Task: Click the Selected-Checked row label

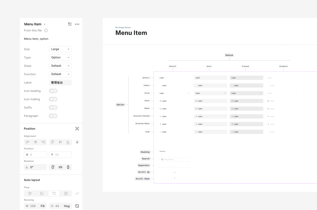Action: (x=142, y=116)
